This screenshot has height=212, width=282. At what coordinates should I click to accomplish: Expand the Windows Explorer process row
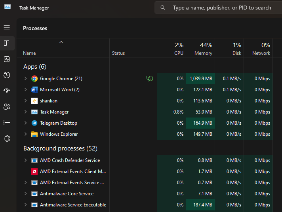point(25,134)
